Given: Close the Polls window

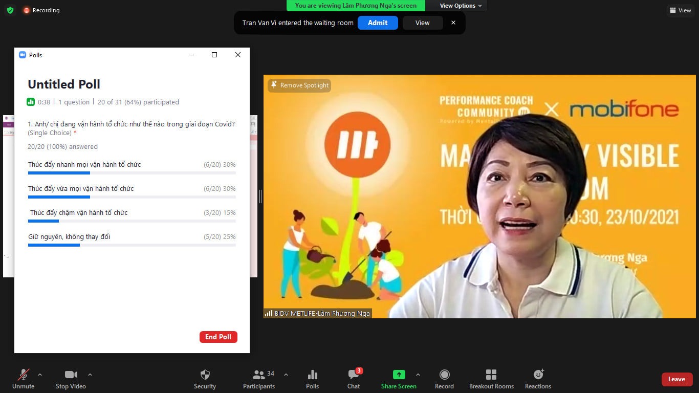Looking at the screenshot, I should [238, 55].
